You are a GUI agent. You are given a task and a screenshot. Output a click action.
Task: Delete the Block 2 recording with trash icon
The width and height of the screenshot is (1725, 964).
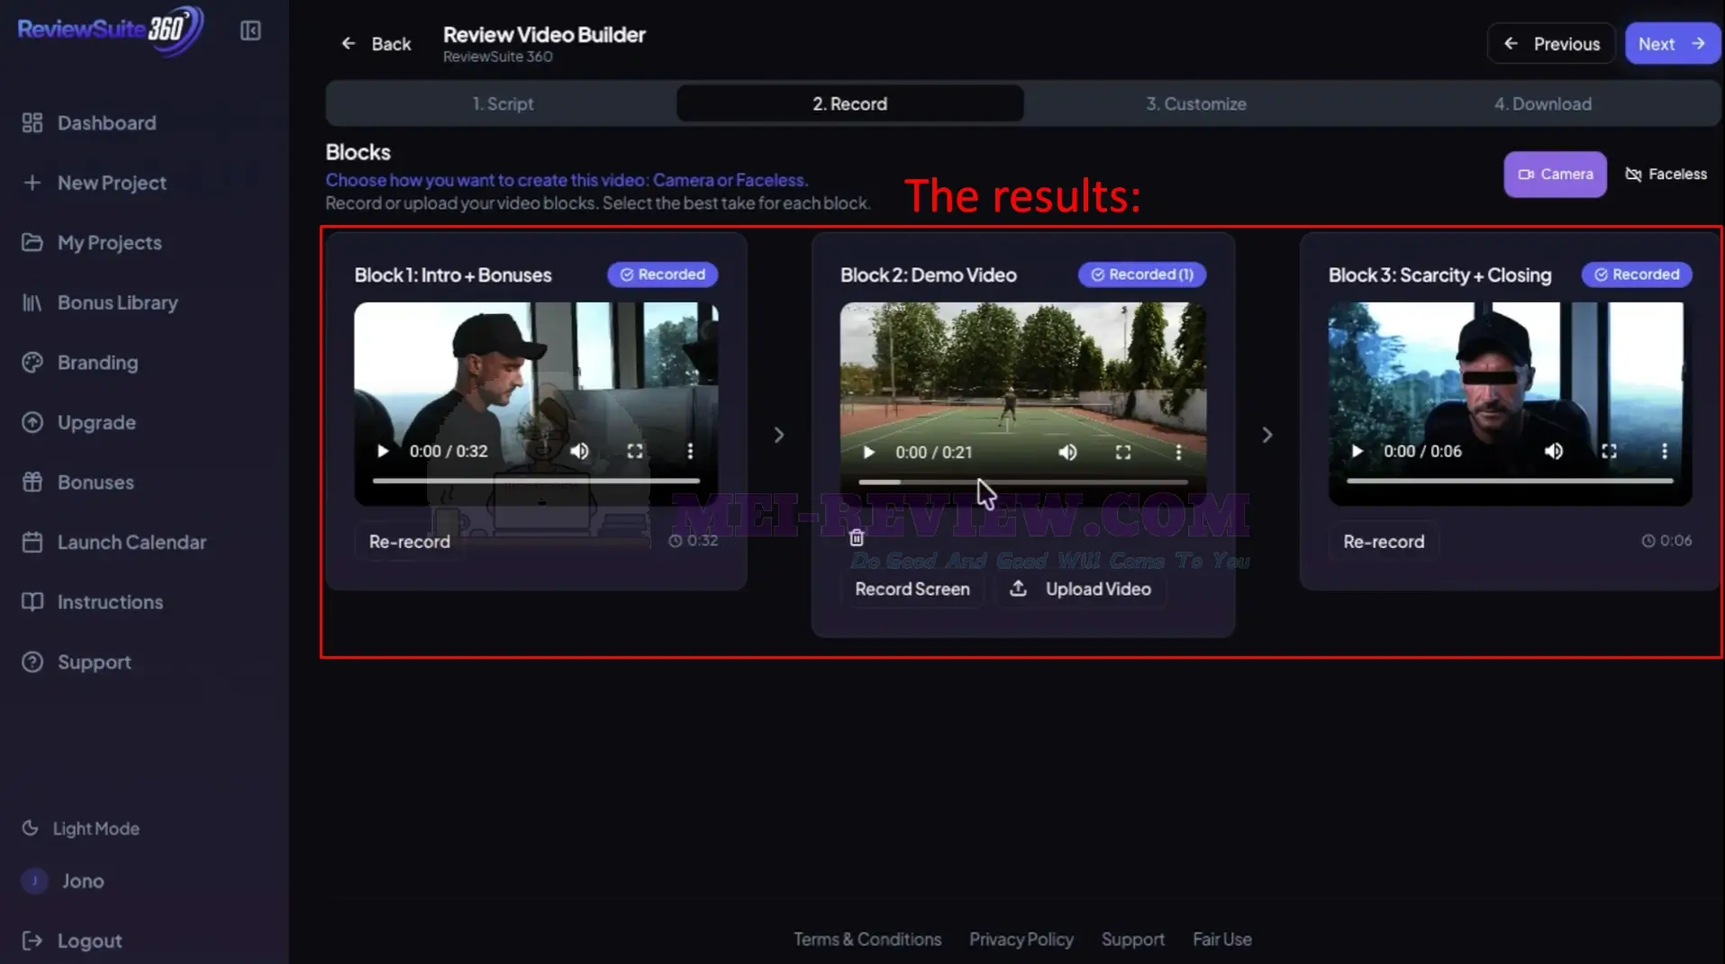857,537
